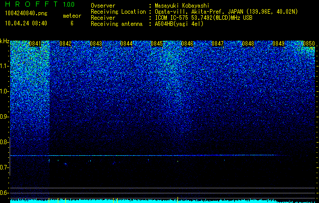Click the 0841 time marker
Viewport: 319px width, 203px height.
coord(35,44)
